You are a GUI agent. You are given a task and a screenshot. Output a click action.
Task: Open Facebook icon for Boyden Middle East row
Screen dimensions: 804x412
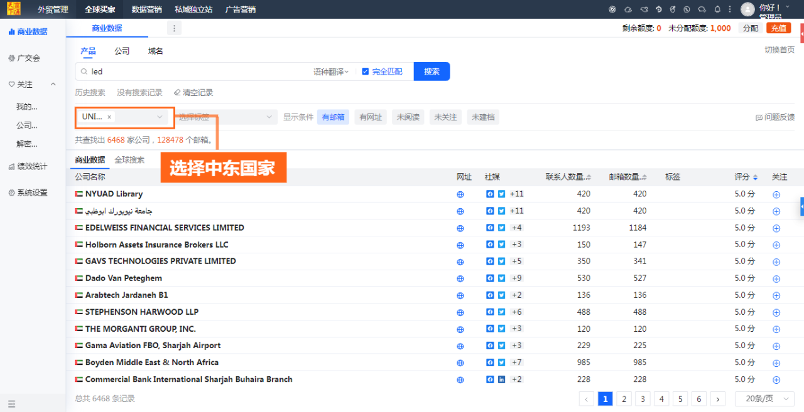coord(490,362)
